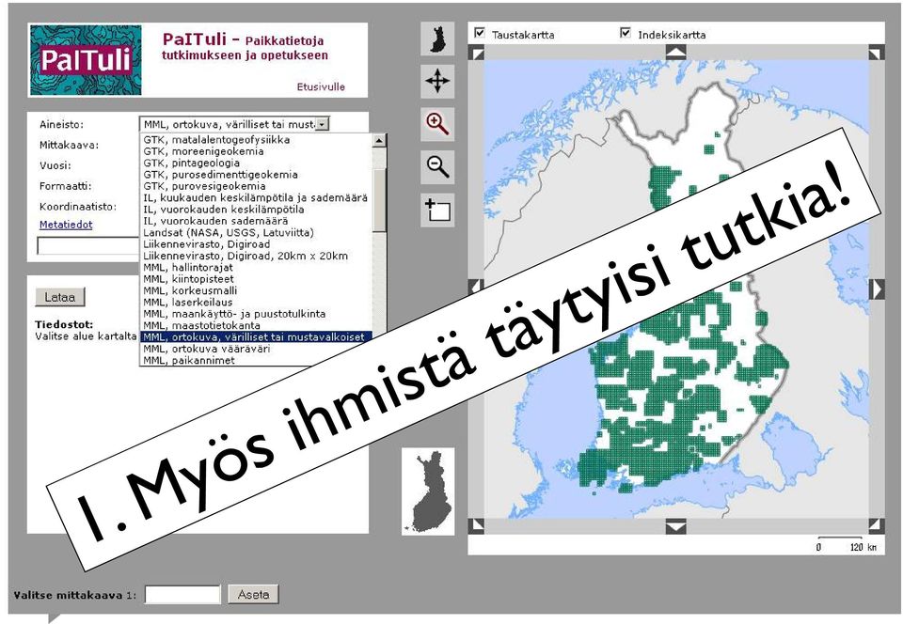The width and height of the screenshot is (903, 624).
Task: Select the rectangle area selection tool
Action: pos(437,210)
